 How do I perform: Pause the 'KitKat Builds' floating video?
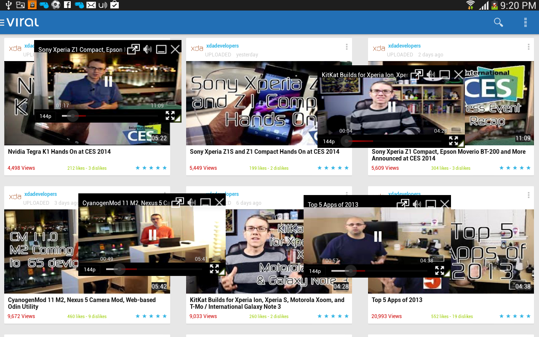(392, 107)
